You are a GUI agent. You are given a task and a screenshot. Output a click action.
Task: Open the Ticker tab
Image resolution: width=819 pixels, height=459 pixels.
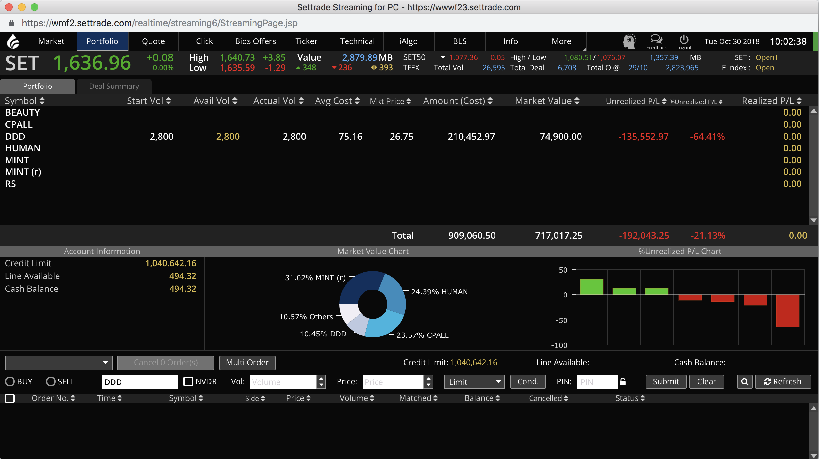pos(306,41)
